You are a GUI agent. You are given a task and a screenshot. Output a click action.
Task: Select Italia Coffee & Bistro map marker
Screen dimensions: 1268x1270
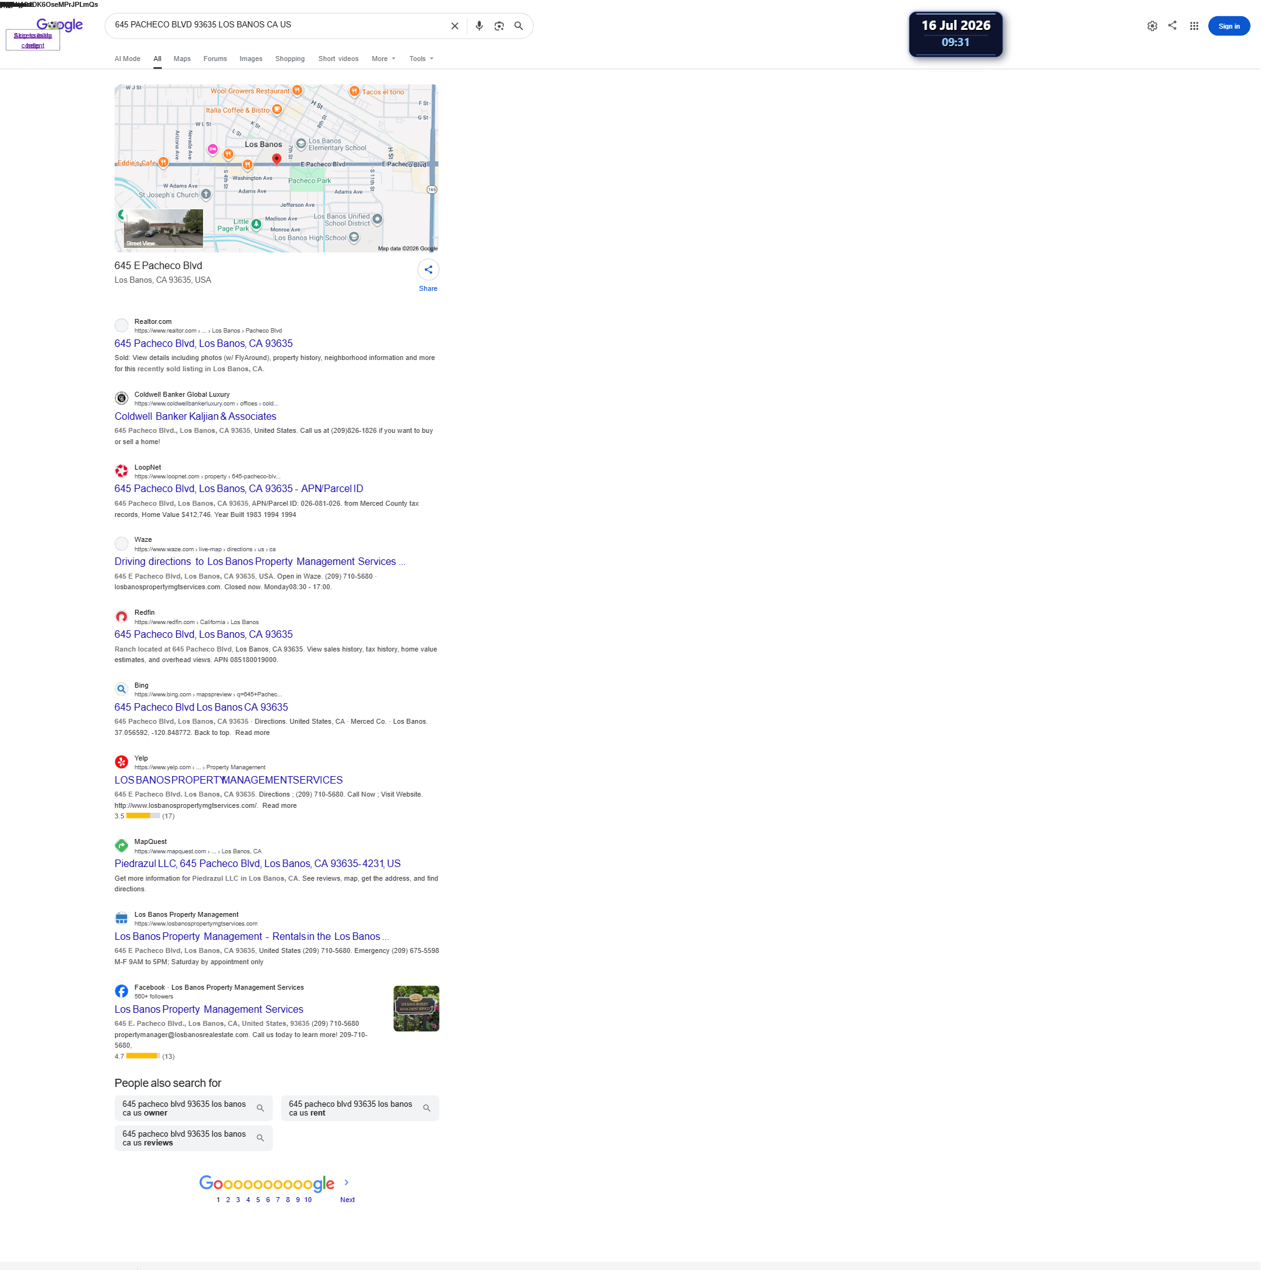pyautogui.click(x=279, y=110)
